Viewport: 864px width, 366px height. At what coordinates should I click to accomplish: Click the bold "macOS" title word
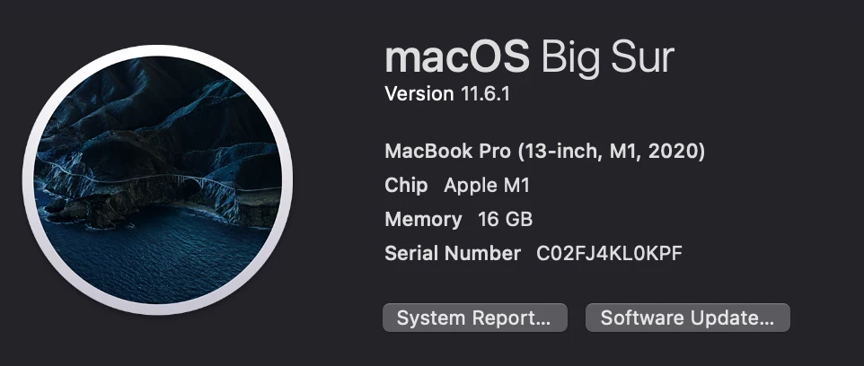(x=457, y=57)
